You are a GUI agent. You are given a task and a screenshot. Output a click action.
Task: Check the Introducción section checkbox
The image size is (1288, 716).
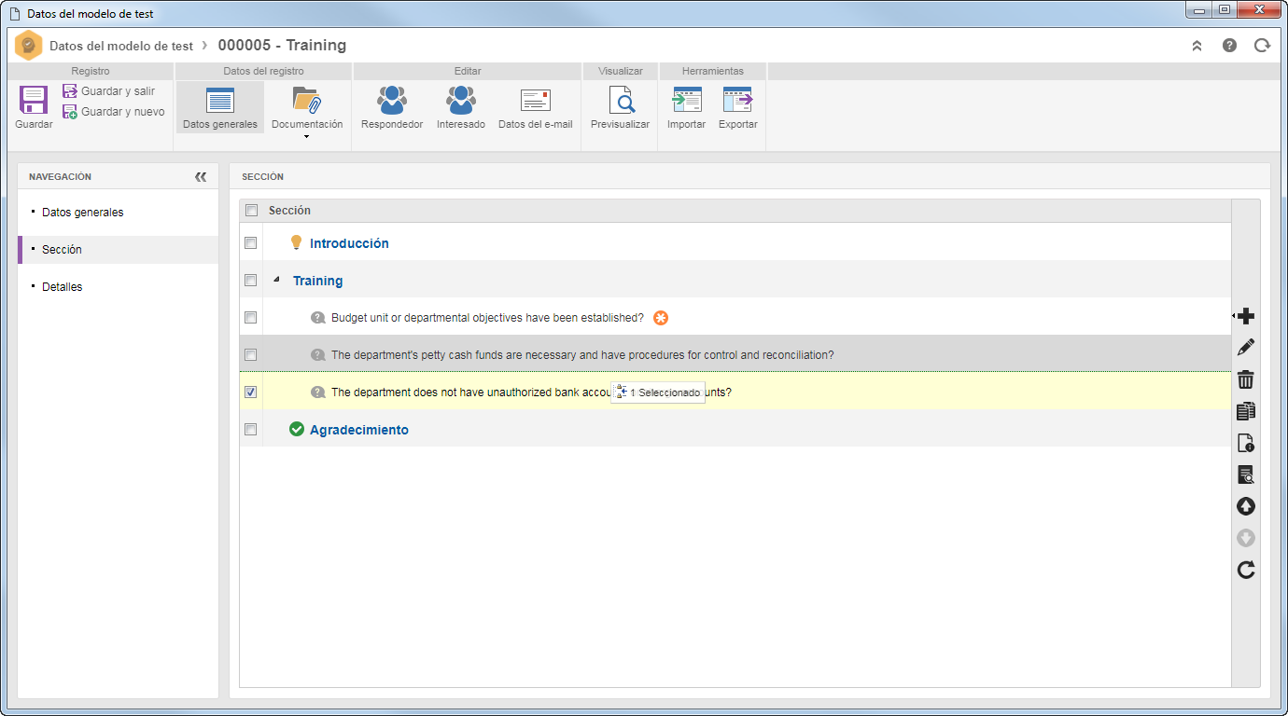point(250,242)
